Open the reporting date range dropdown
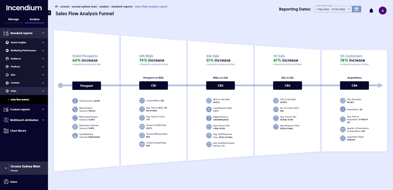 [333, 9]
